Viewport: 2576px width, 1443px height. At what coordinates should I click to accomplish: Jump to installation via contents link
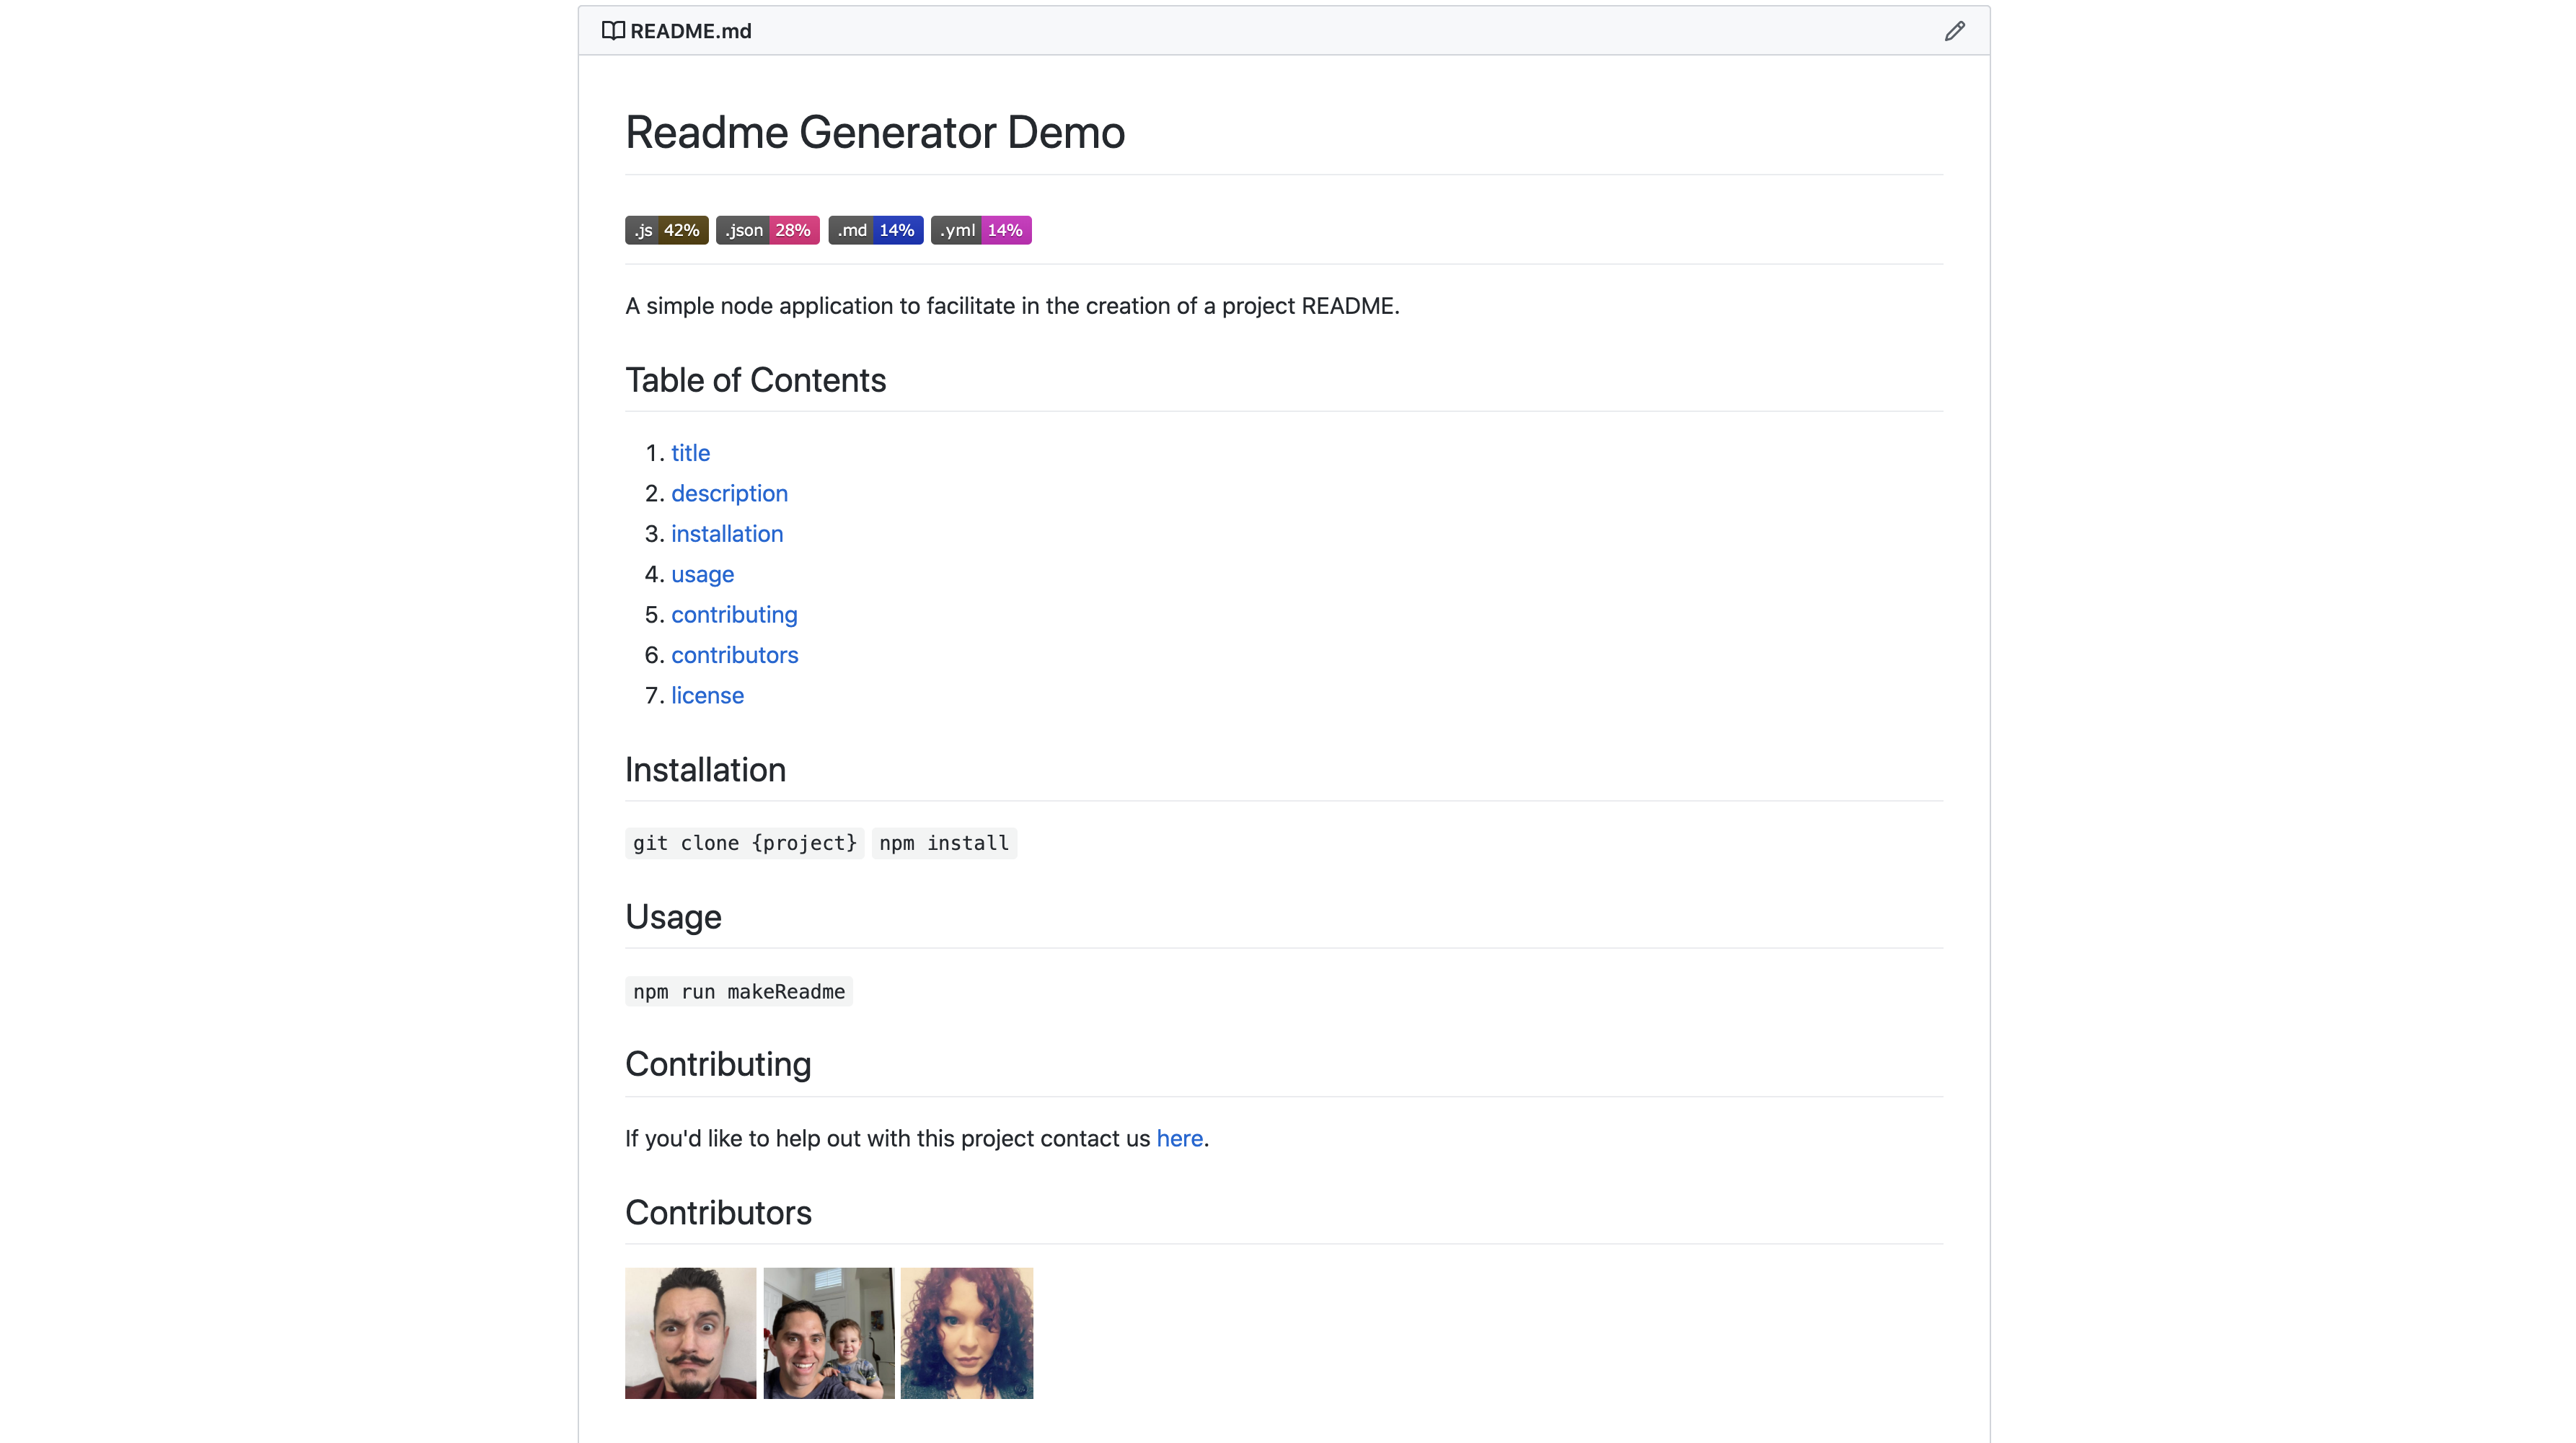[727, 533]
